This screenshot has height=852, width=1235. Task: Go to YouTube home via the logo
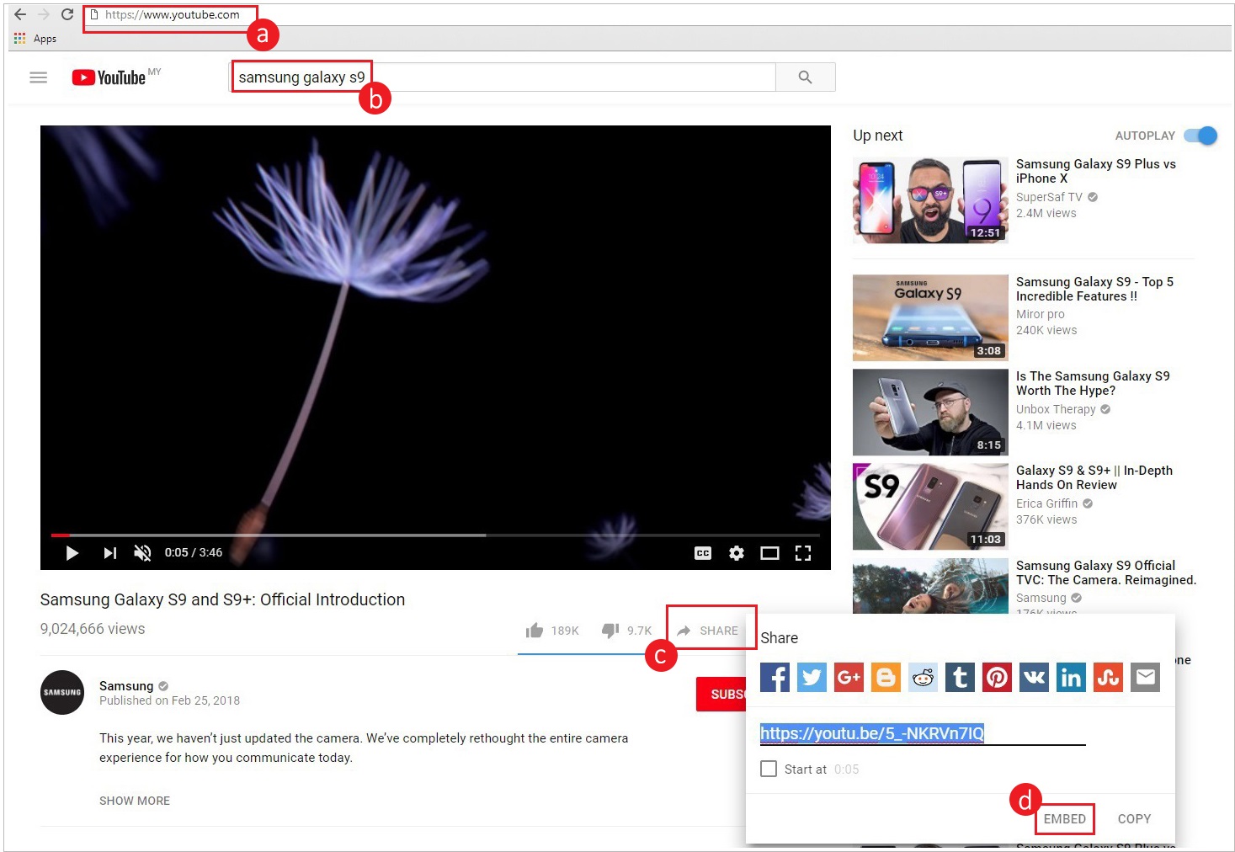pos(109,77)
